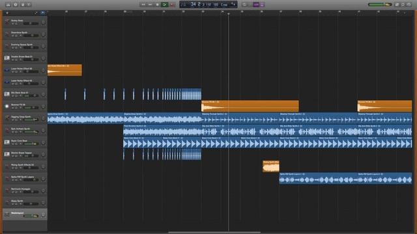This screenshot has height=234, width=417.
Task: Click the Spike Riff Synth Layers track icon
Action: (x=7, y=178)
